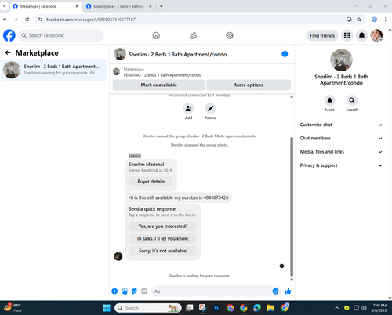This screenshot has height=315, width=392.
Task: Click Mark as available button
Action: (x=159, y=85)
